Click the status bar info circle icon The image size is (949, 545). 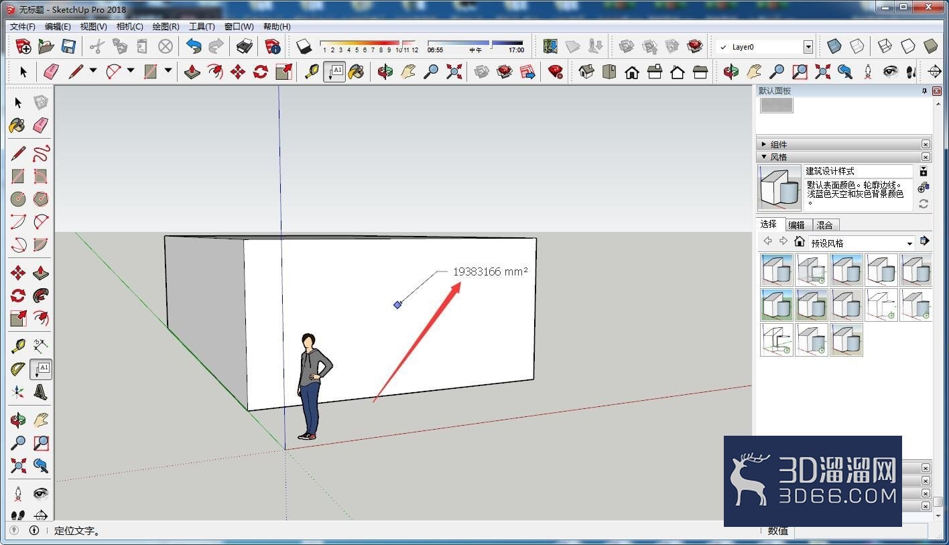[x=34, y=530]
